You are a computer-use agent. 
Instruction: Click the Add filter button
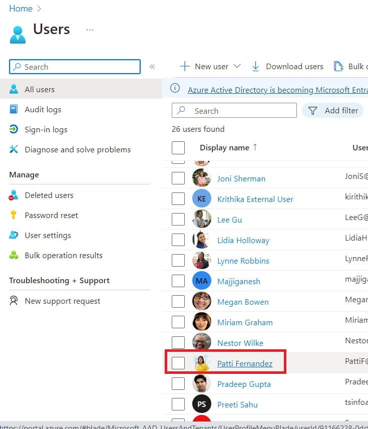(x=332, y=111)
